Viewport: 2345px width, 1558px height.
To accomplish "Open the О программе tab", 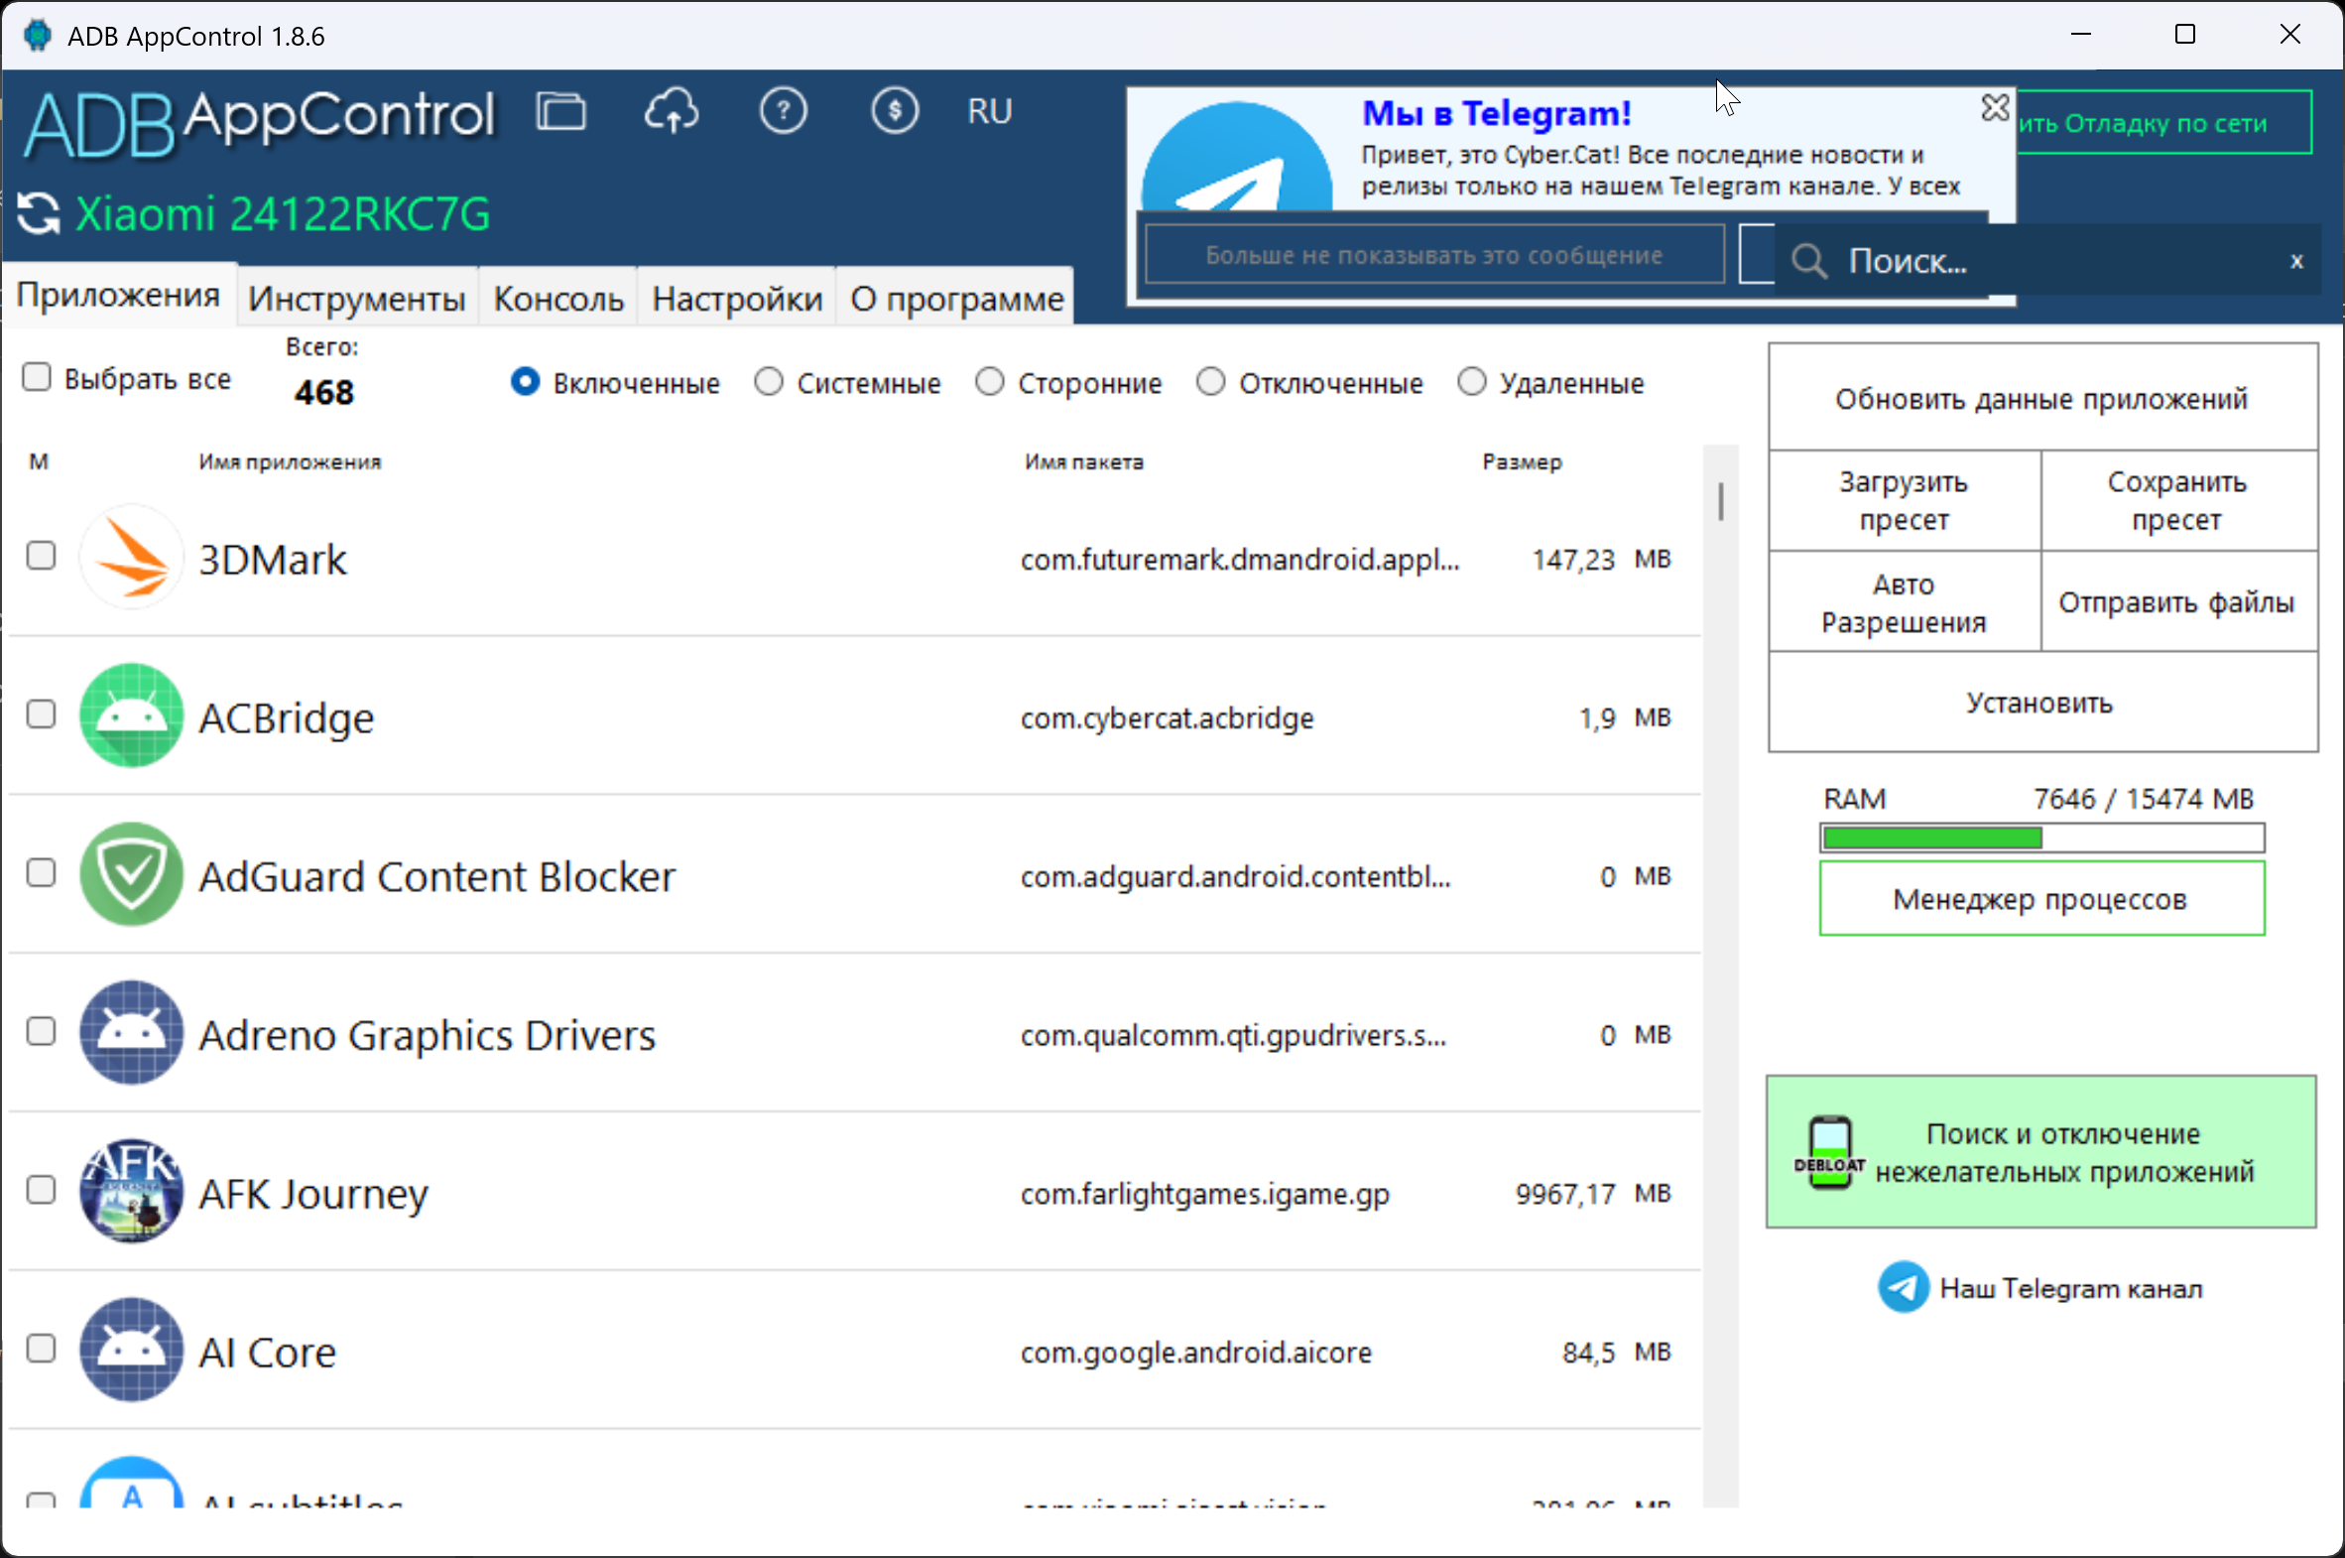I will tap(956, 298).
